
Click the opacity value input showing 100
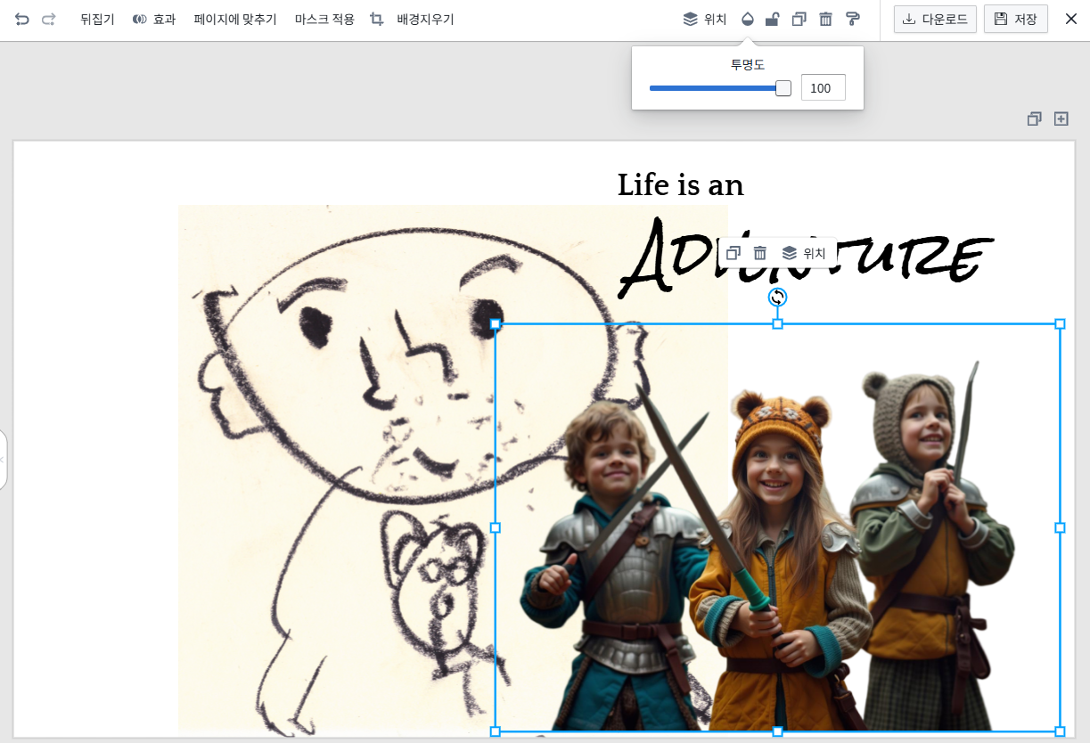822,87
